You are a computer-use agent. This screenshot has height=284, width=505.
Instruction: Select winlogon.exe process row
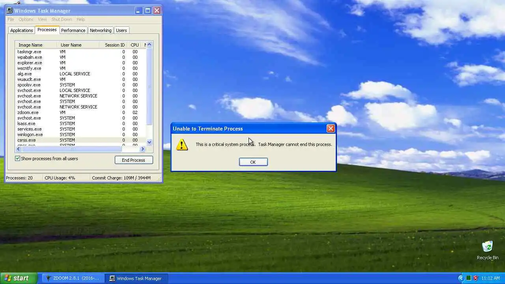[x=80, y=135]
